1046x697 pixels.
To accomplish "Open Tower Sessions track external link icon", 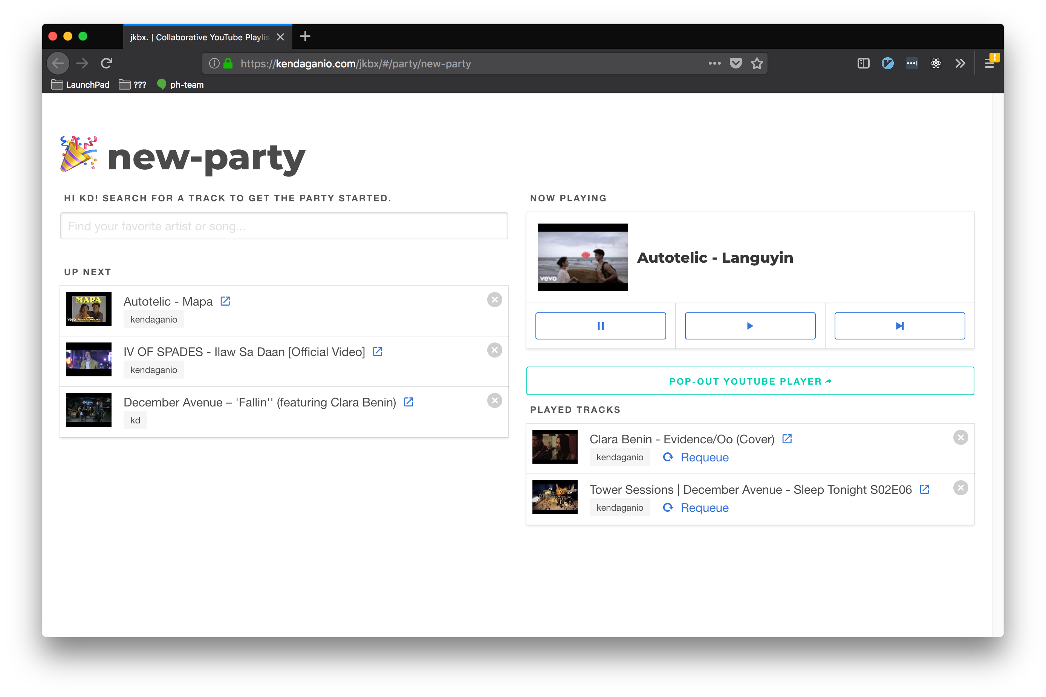I will 925,489.
